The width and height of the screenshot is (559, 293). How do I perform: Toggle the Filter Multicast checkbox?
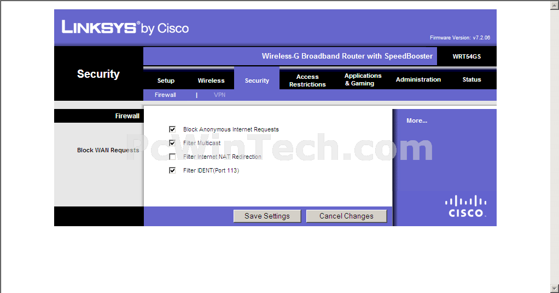pyautogui.click(x=172, y=143)
